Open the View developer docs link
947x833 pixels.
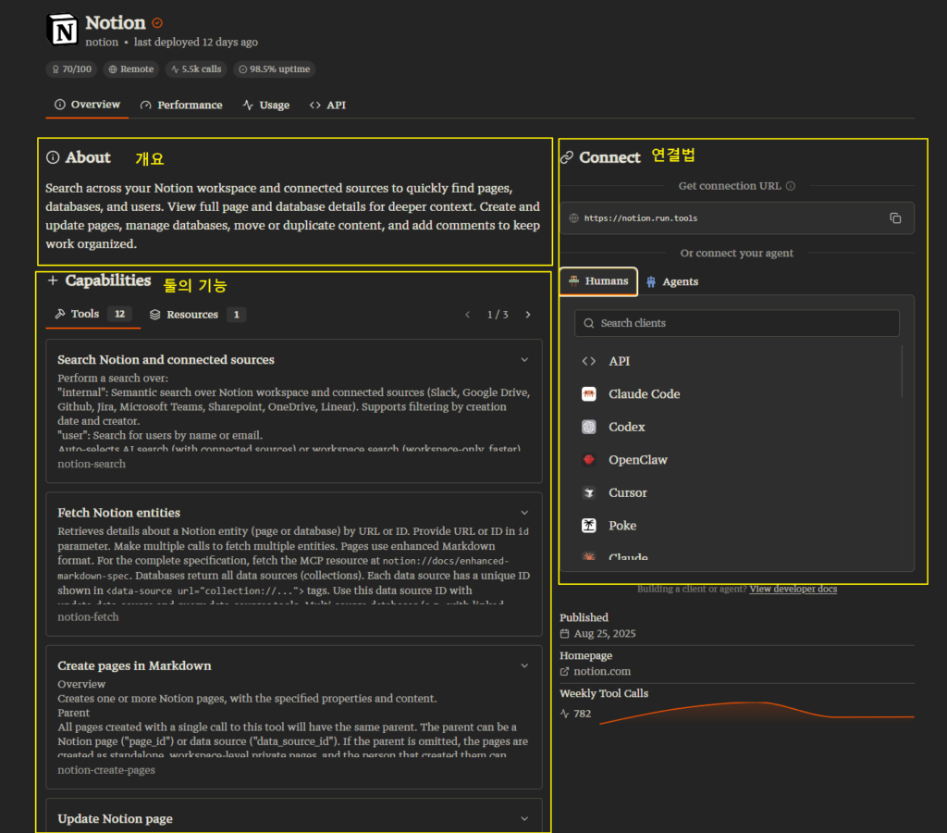793,589
